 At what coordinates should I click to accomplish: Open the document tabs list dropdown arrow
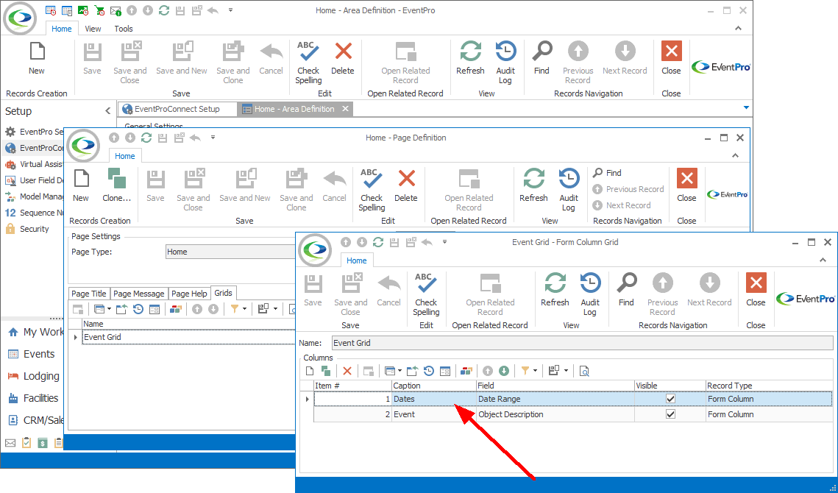[746, 108]
